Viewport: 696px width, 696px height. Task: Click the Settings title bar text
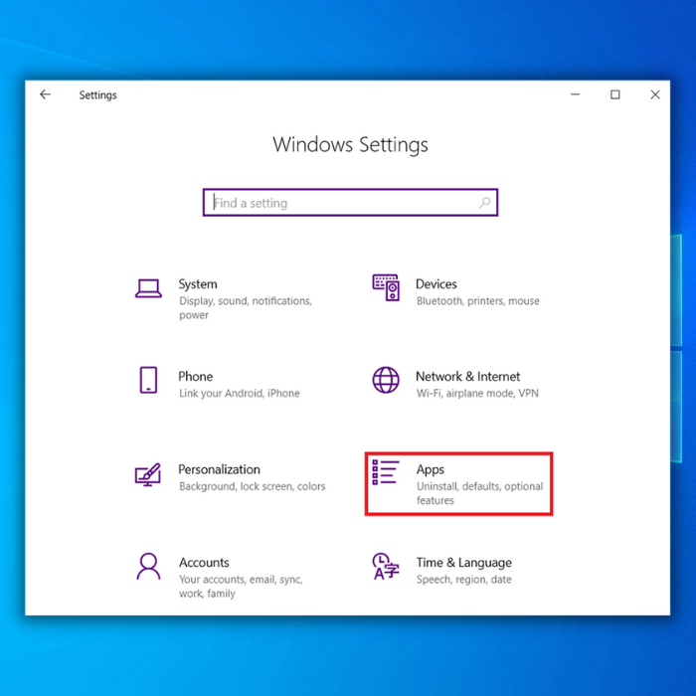(97, 95)
